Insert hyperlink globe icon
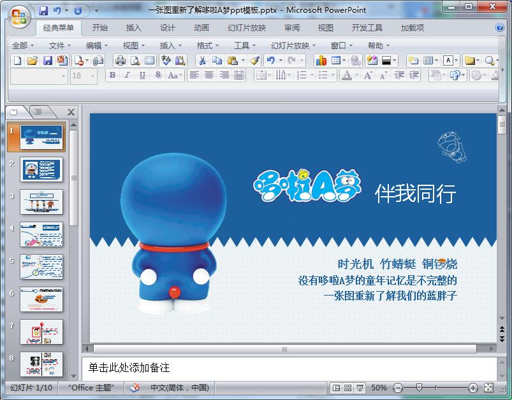The width and height of the screenshot is (512, 400). [355, 61]
